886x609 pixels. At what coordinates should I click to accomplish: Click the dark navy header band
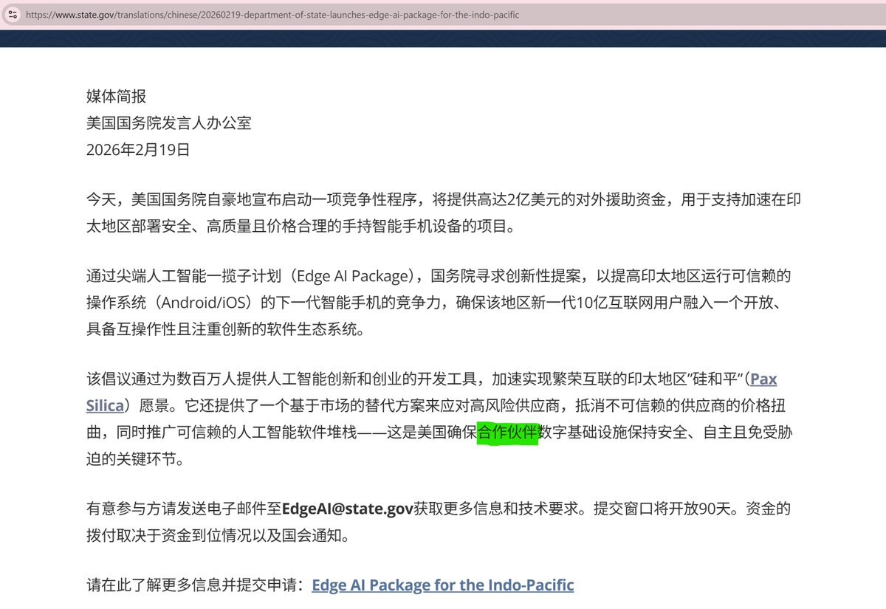coord(443,38)
